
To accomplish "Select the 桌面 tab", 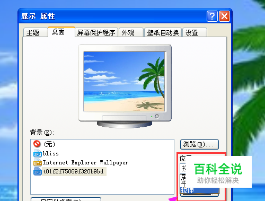I will [61, 32].
